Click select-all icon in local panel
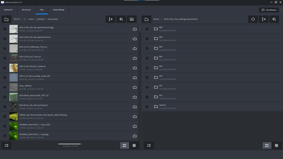The image size is (283, 159). pos(7,145)
